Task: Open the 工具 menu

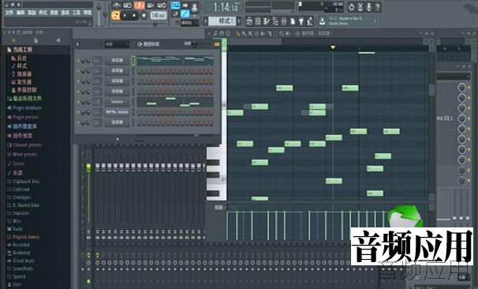Action: [77, 13]
